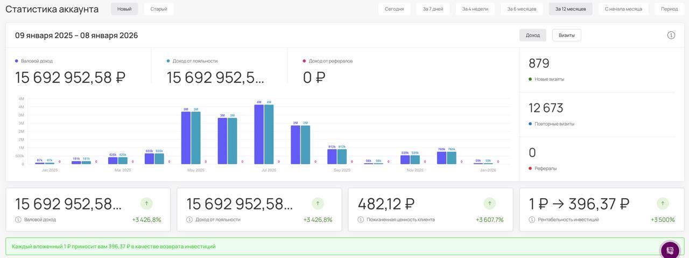Viewport: 689px width, 258px height.
Task: Open the info icon beside the date range
Action: (671, 35)
